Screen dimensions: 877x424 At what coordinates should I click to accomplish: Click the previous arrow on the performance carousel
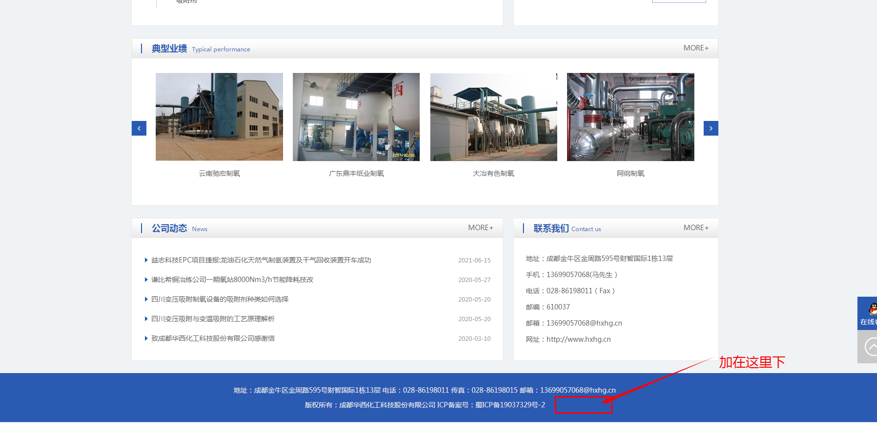tap(139, 128)
